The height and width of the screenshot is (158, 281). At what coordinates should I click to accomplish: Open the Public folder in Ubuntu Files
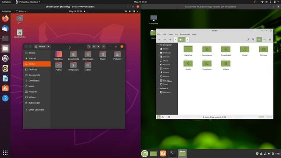pyautogui.click(x=58, y=66)
